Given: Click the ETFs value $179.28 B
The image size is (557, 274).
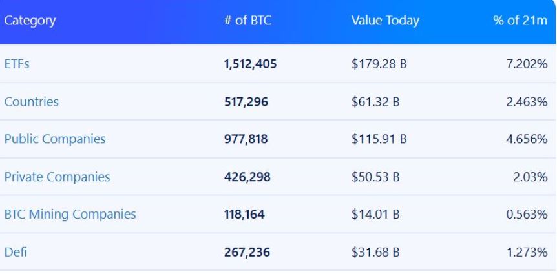Looking at the screenshot, I should click(379, 64).
